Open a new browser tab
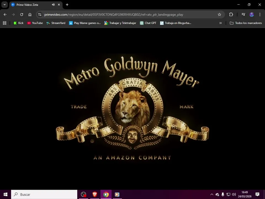 (67, 5)
